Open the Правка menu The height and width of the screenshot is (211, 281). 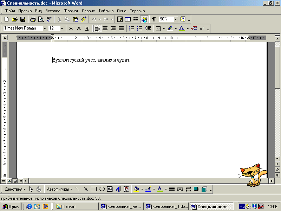(x=25, y=11)
